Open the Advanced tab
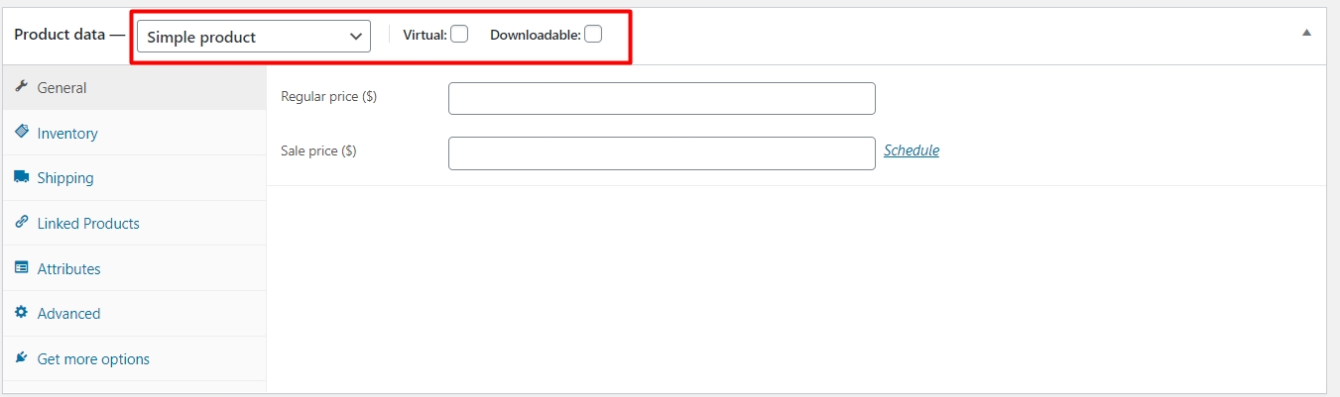1340x397 pixels. click(x=134, y=313)
